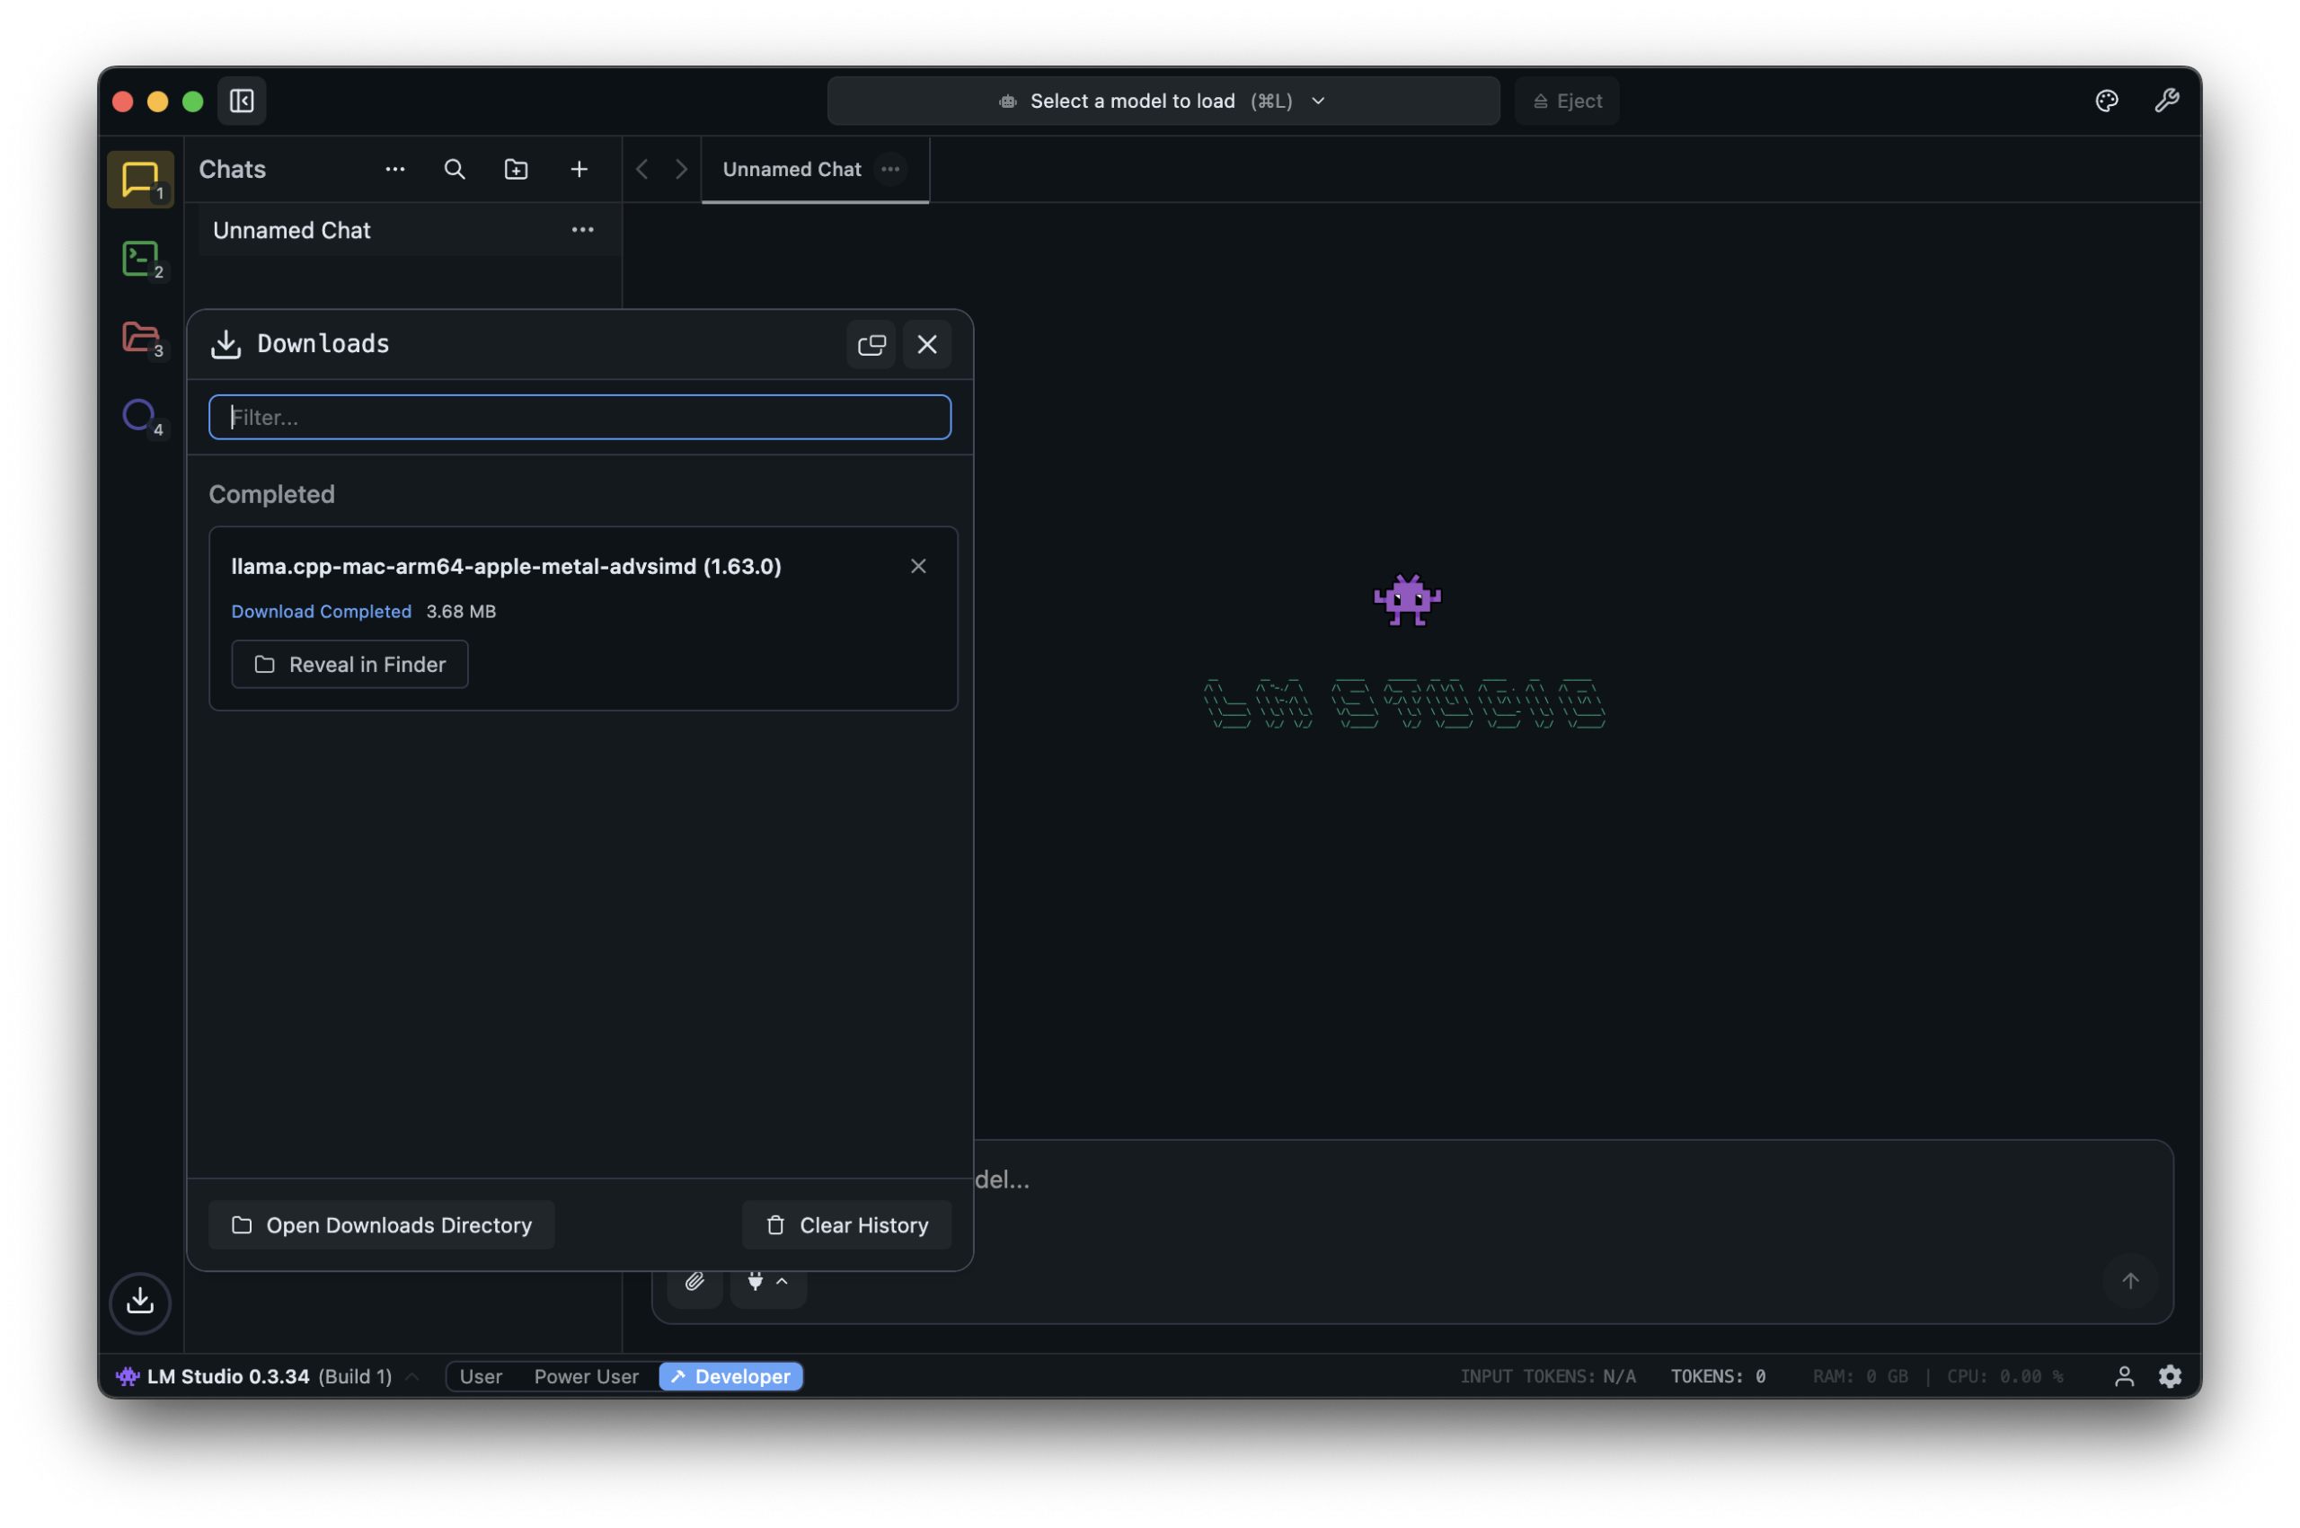Click the Downloads button in bottom-left corner
2300x1528 pixels.
coord(140,1302)
